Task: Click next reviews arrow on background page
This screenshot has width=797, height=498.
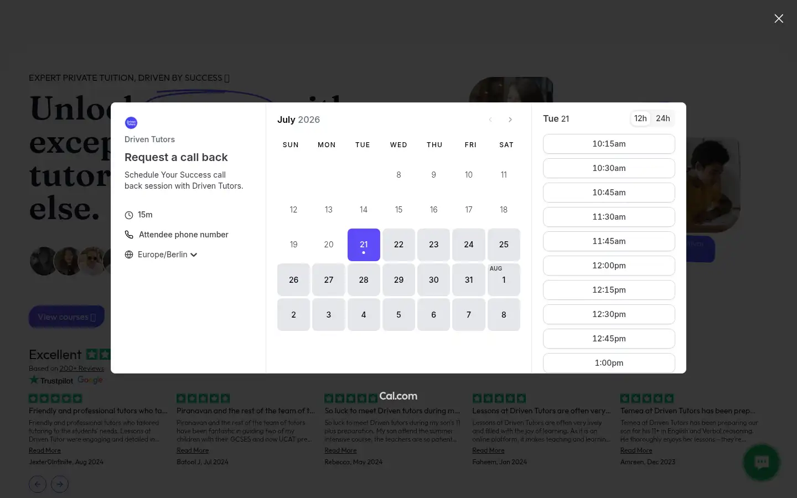Action: click(x=59, y=484)
